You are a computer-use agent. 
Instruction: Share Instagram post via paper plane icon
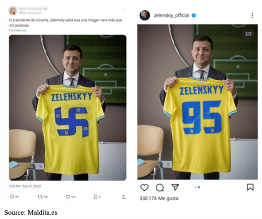click(x=175, y=187)
